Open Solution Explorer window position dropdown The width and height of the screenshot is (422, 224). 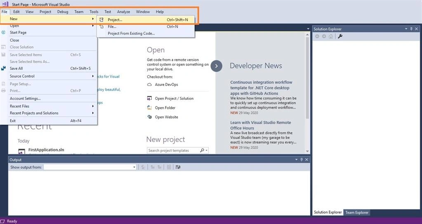[406, 29]
